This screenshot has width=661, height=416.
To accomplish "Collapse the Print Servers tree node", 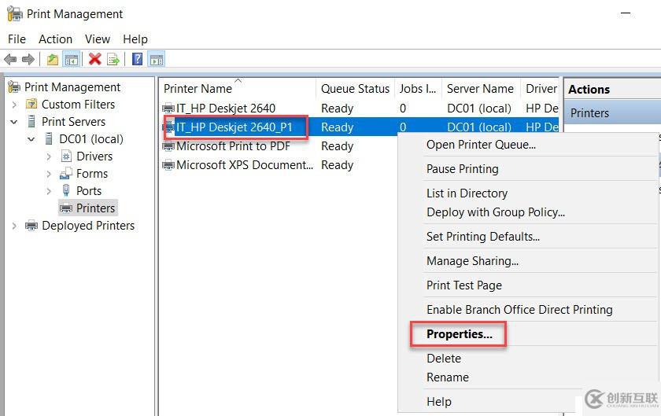I will pyautogui.click(x=14, y=122).
